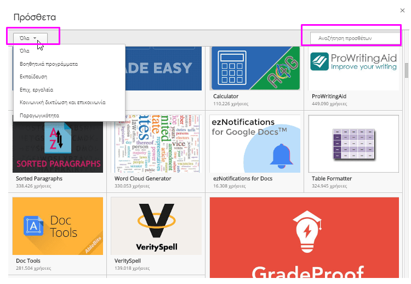This screenshot has width=411, height=284.
Task: Open the Όλα category dropdown
Action: coord(30,38)
